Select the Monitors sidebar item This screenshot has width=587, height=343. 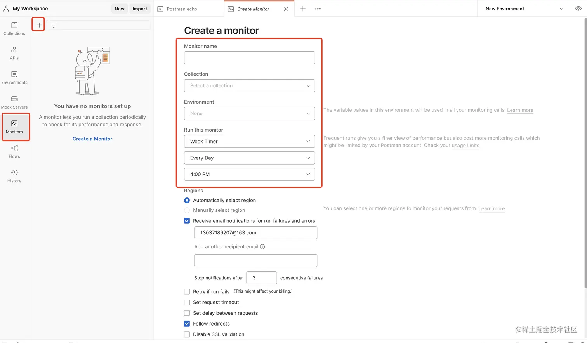[x=14, y=127]
